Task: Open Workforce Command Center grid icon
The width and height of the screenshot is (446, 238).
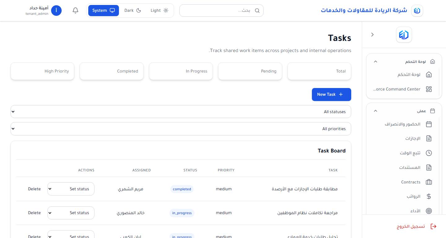Action: (429, 89)
